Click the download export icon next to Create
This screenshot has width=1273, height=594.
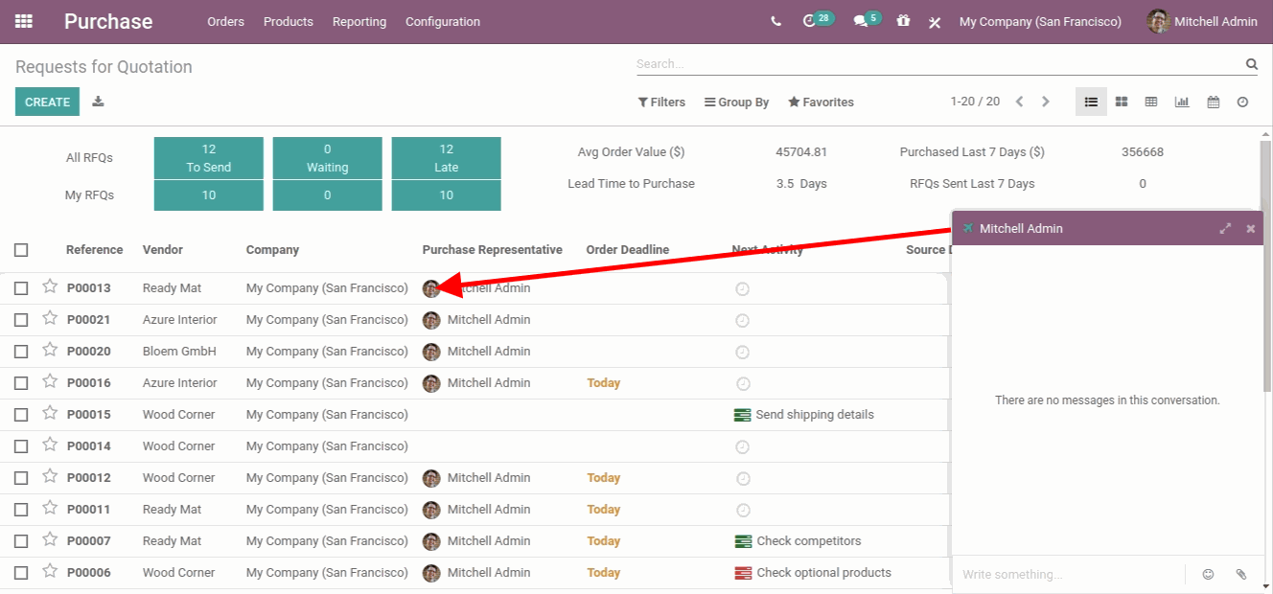coord(98,102)
